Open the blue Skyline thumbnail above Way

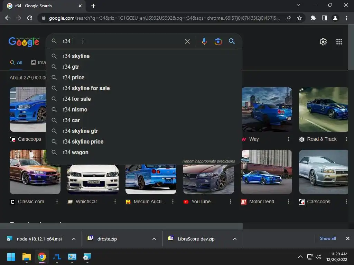pyautogui.click(x=267, y=109)
